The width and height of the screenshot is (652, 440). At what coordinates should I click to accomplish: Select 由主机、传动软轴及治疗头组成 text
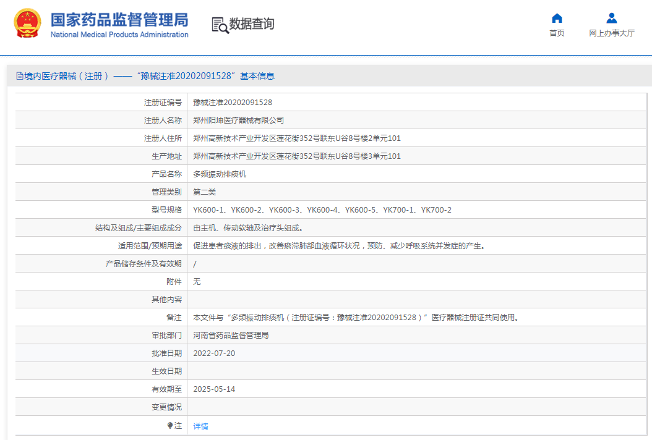[248, 227]
